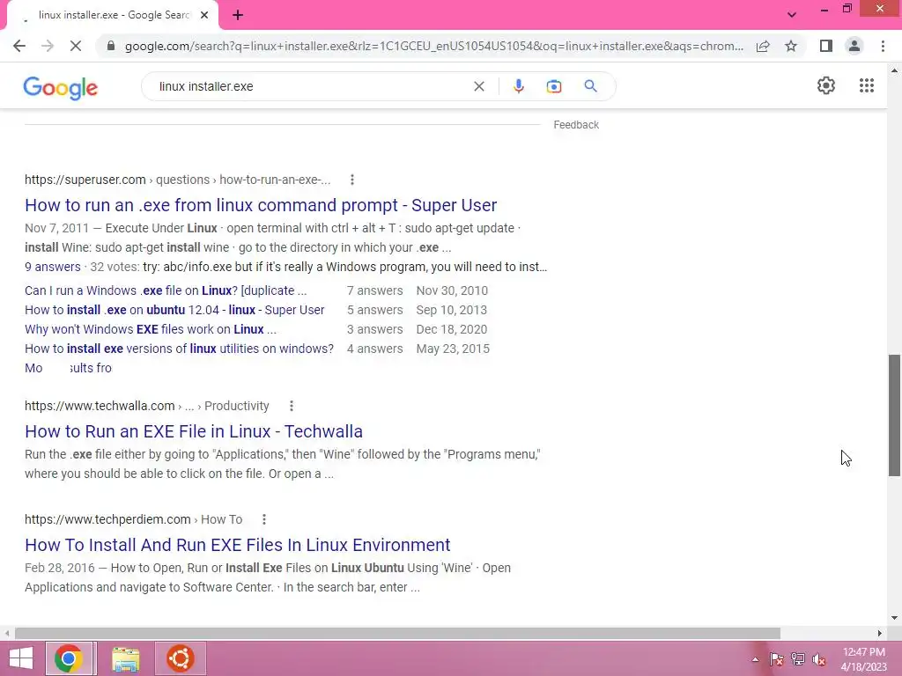Image resolution: width=902 pixels, height=676 pixels.
Task: Open How to Run an EXE File in Linux - Techwalla
Action: [x=194, y=431]
